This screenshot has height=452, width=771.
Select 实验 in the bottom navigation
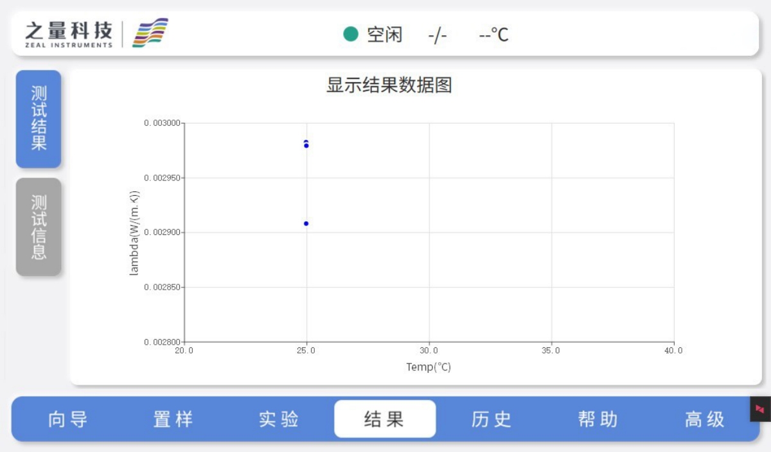(x=279, y=419)
